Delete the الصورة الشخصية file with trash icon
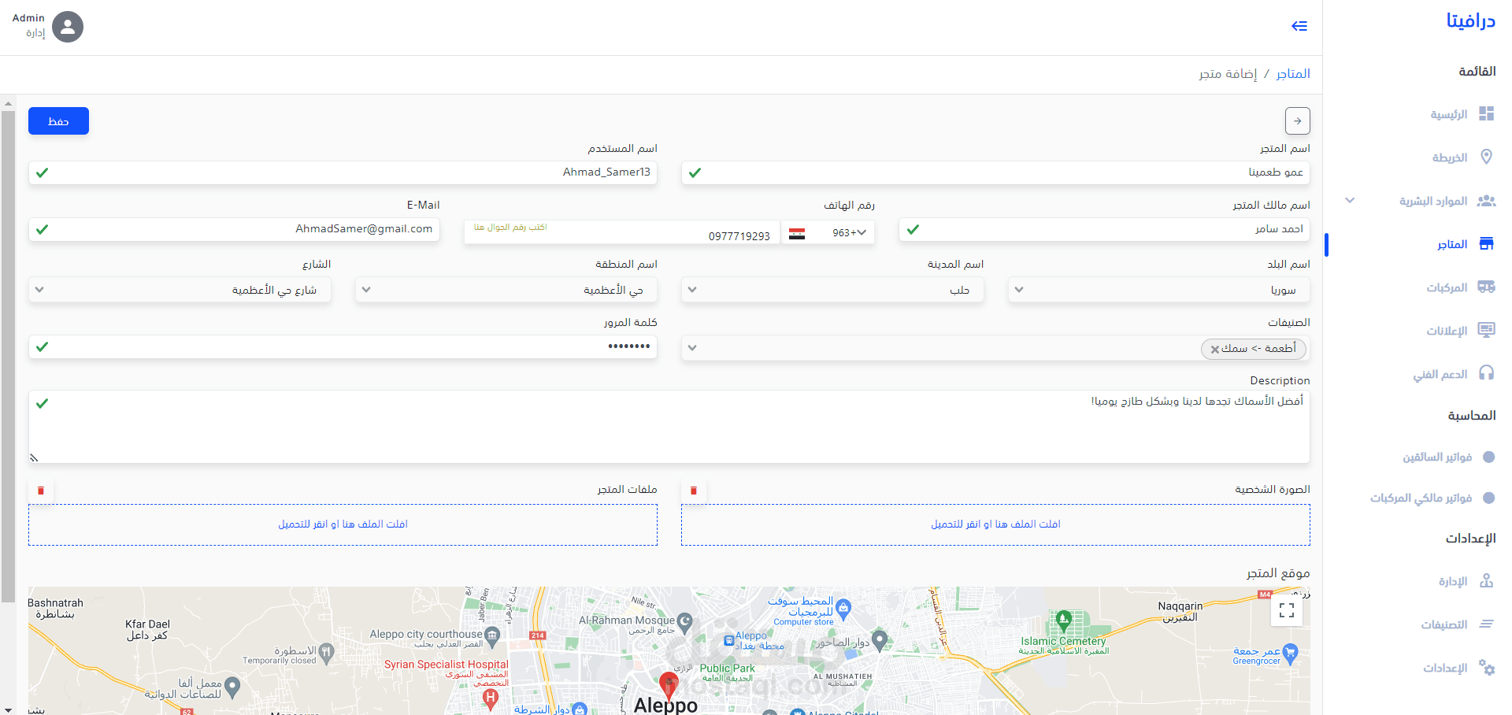Image resolution: width=1512 pixels, height=715 pixels. click(694, 491)
